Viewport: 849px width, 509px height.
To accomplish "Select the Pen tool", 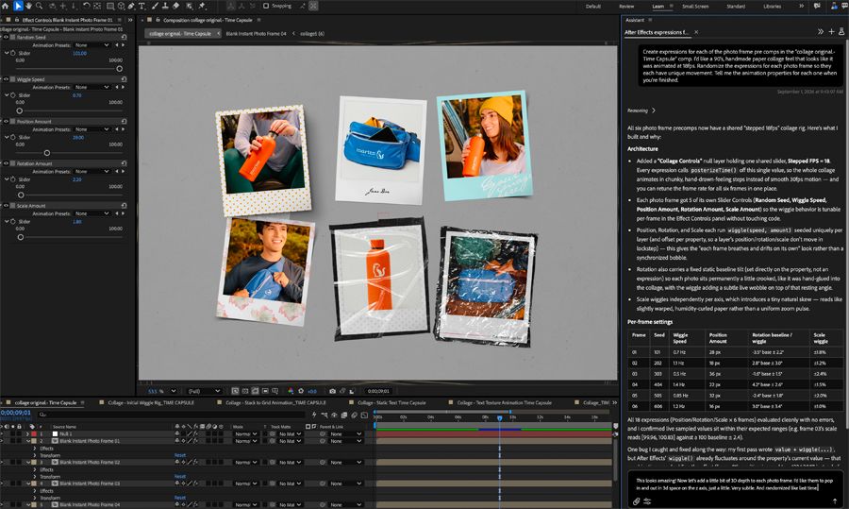I will pos(131,6).
